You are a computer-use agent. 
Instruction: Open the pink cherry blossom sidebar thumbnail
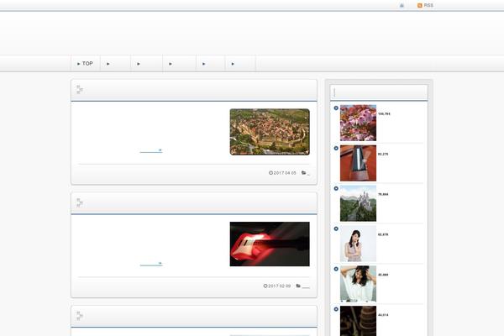358,123
